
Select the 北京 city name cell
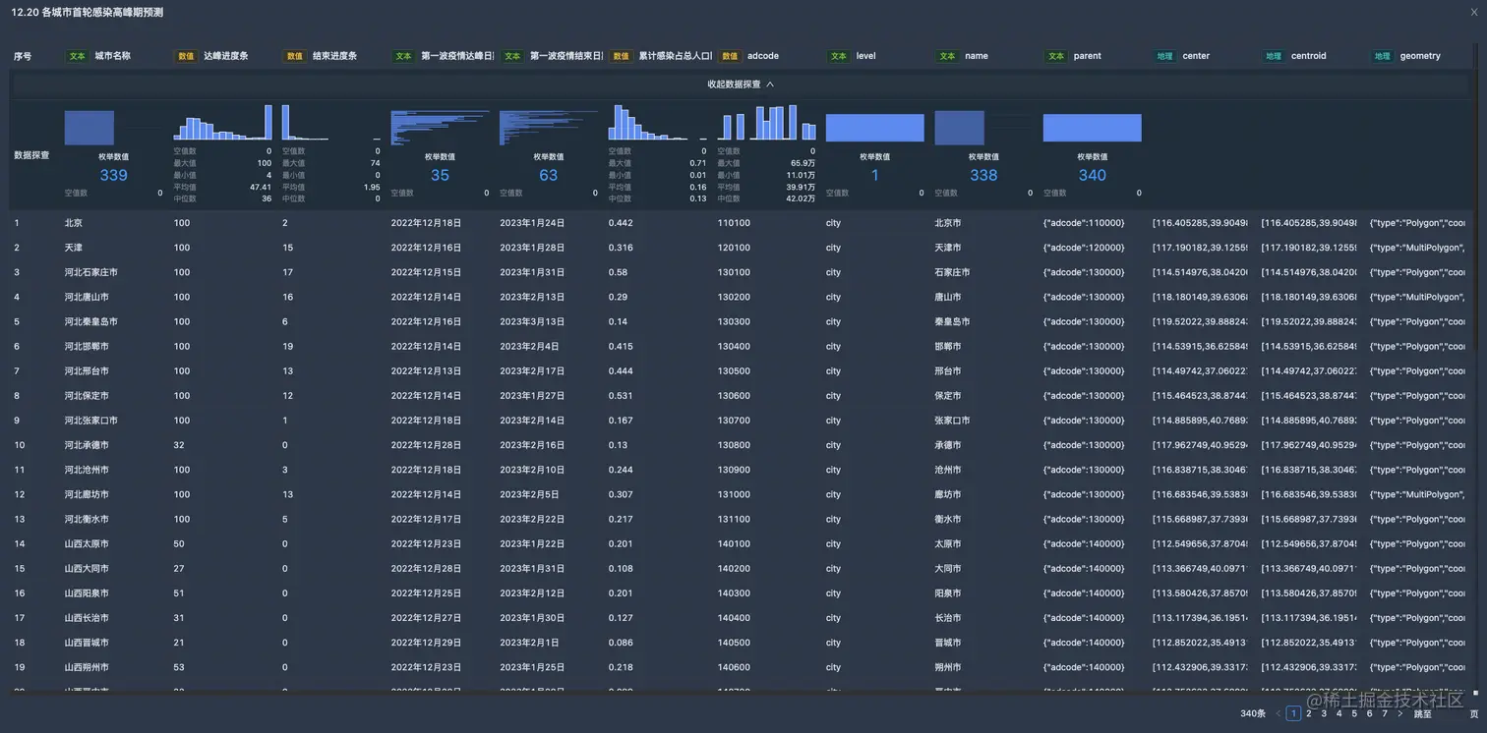click(74, 223)
